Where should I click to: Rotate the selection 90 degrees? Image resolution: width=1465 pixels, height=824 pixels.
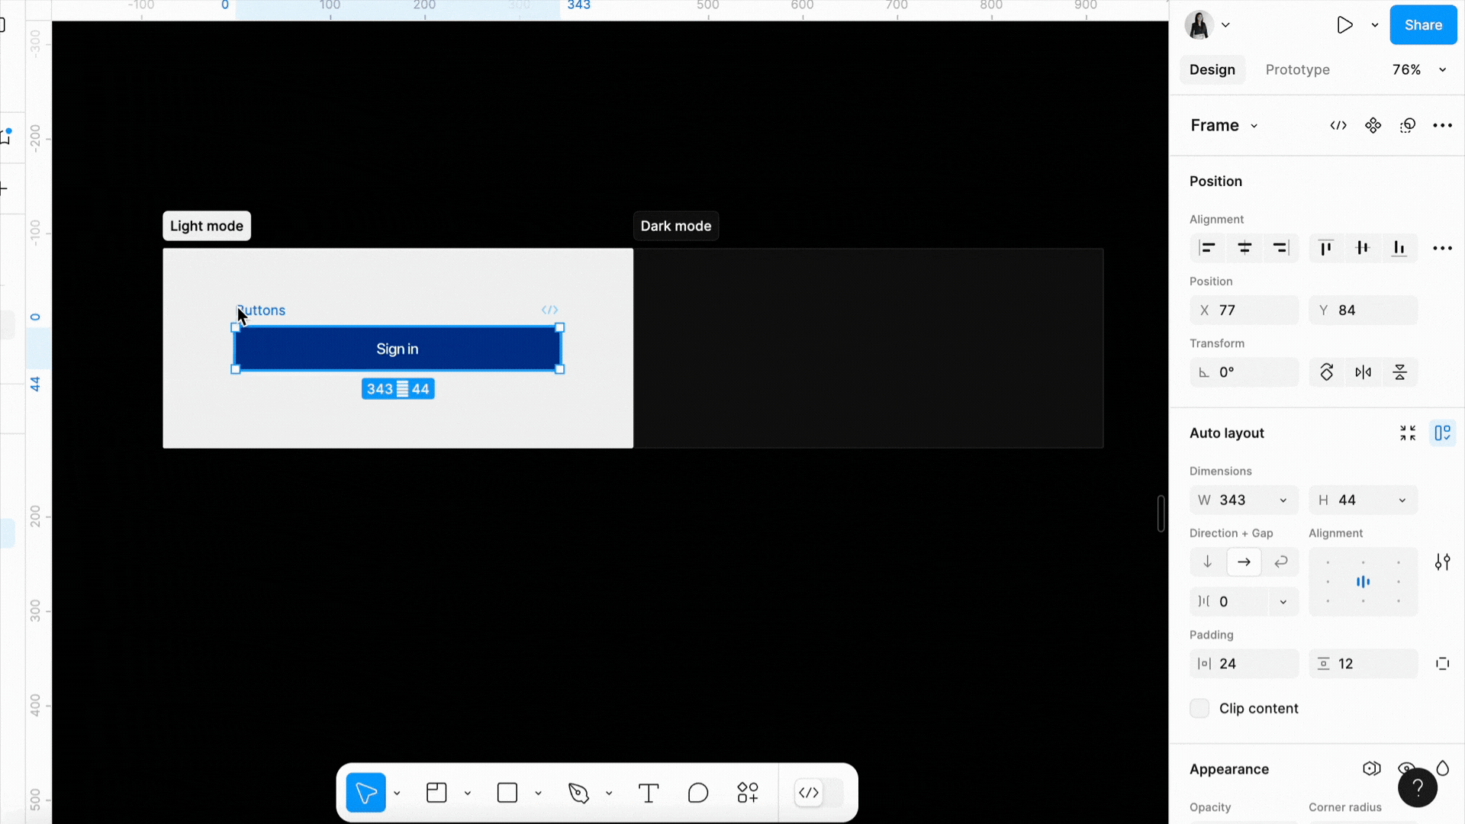pos(1327,372)
